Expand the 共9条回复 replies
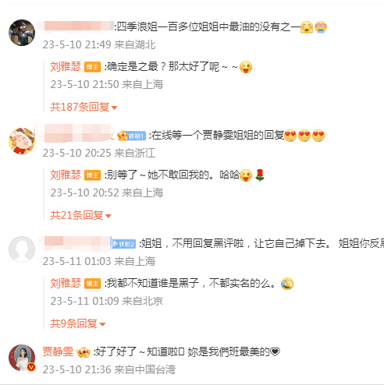 77,323
